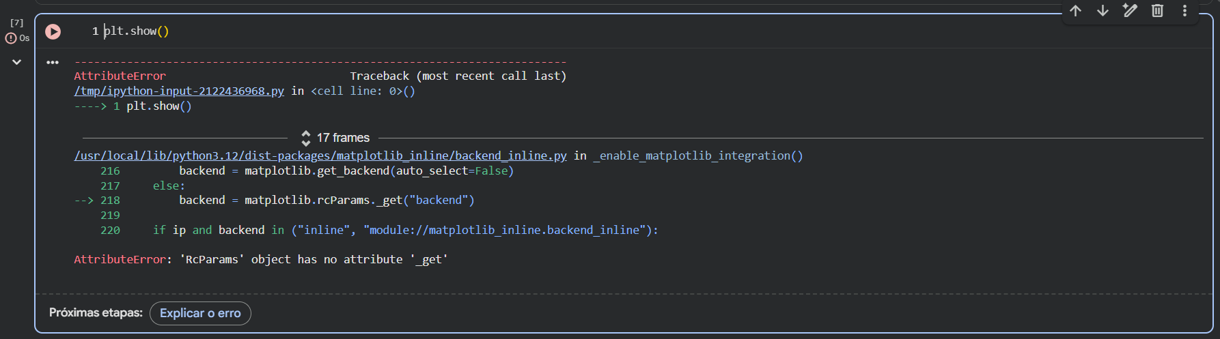Move the cell up

click(x=1075, y=11)
